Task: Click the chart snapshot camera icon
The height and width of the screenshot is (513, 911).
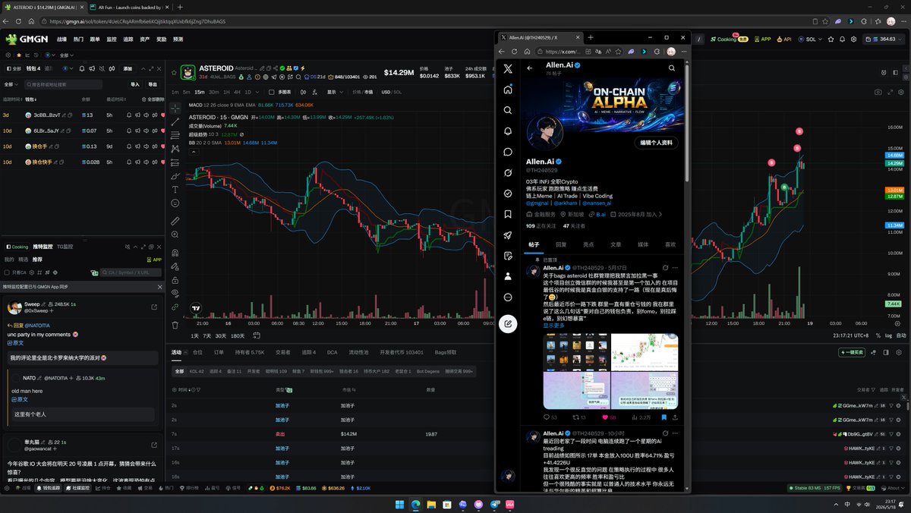Action: (878, 92)
